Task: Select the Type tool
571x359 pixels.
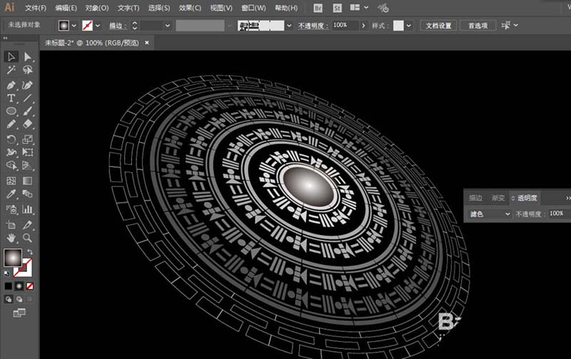Action: (x=11, y=98)
